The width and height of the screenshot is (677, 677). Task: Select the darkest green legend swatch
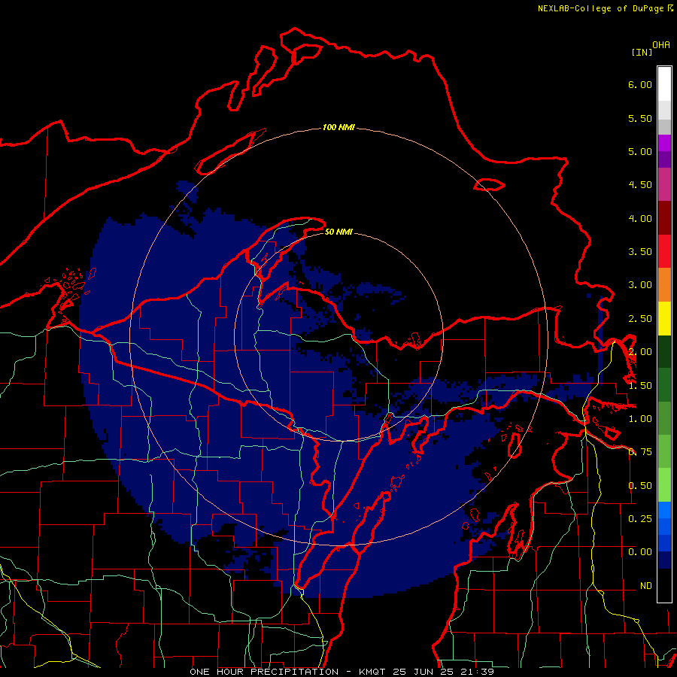pyautogui.click(x=664, y=351)
